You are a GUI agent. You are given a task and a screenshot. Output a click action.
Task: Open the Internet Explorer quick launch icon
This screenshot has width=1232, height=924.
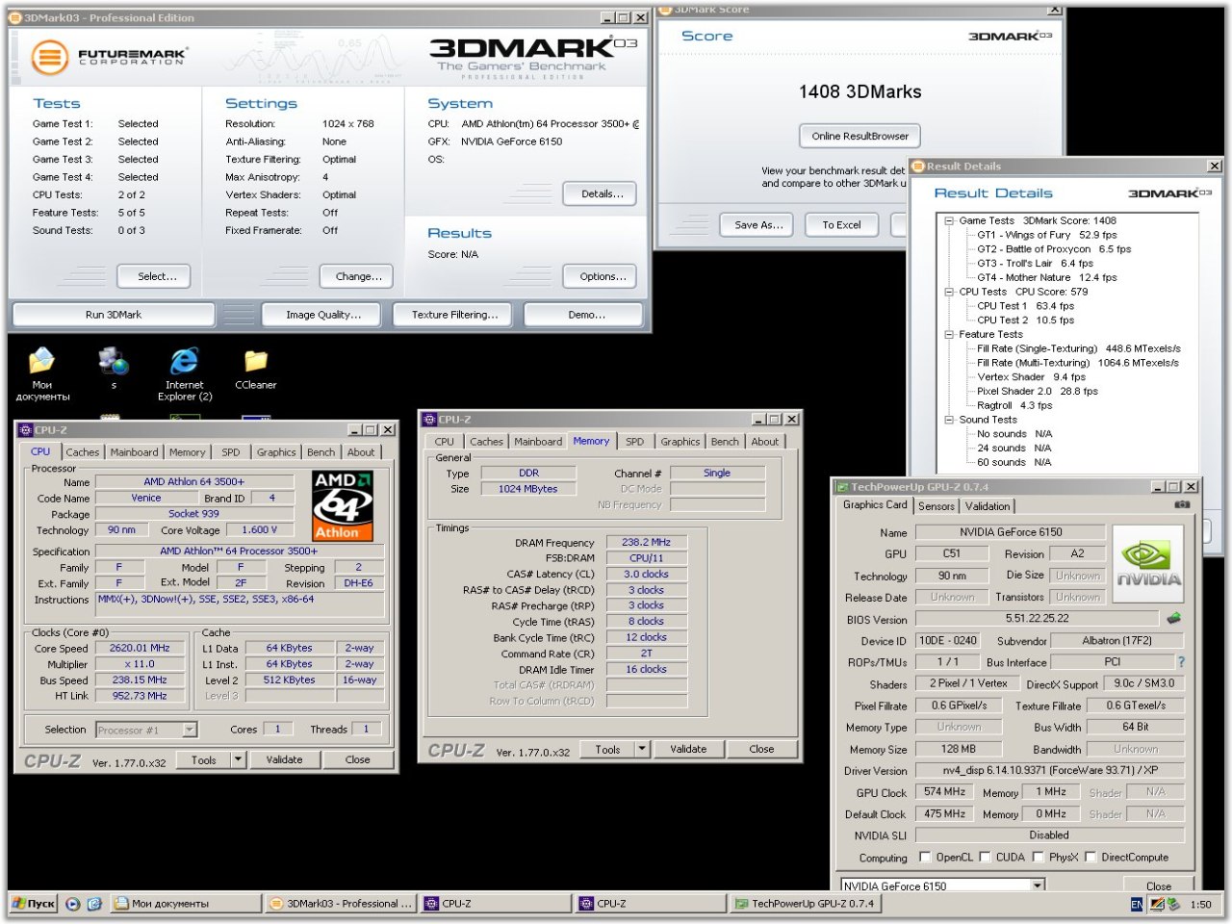coord(94,904)
